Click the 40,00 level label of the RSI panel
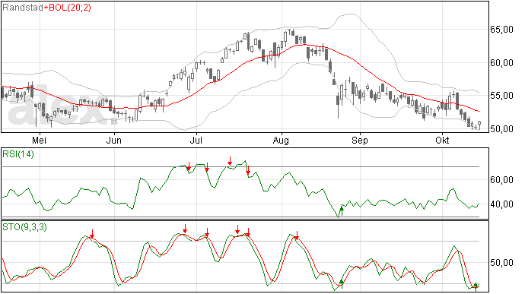 point(501,204)
